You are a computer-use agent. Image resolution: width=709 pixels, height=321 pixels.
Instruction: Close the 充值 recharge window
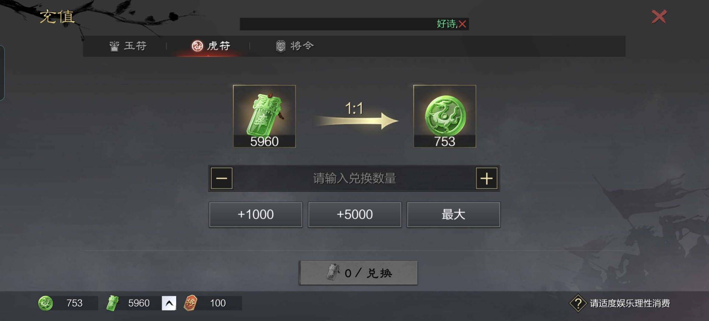click(659, 17)
